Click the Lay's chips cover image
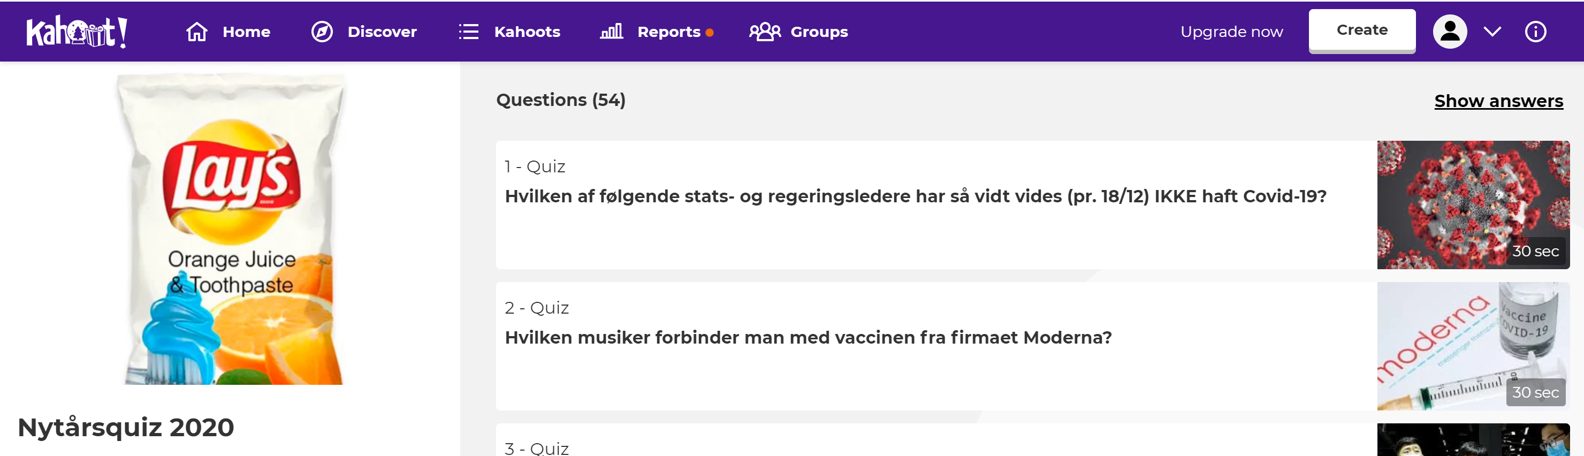 [x=232, y=229]
